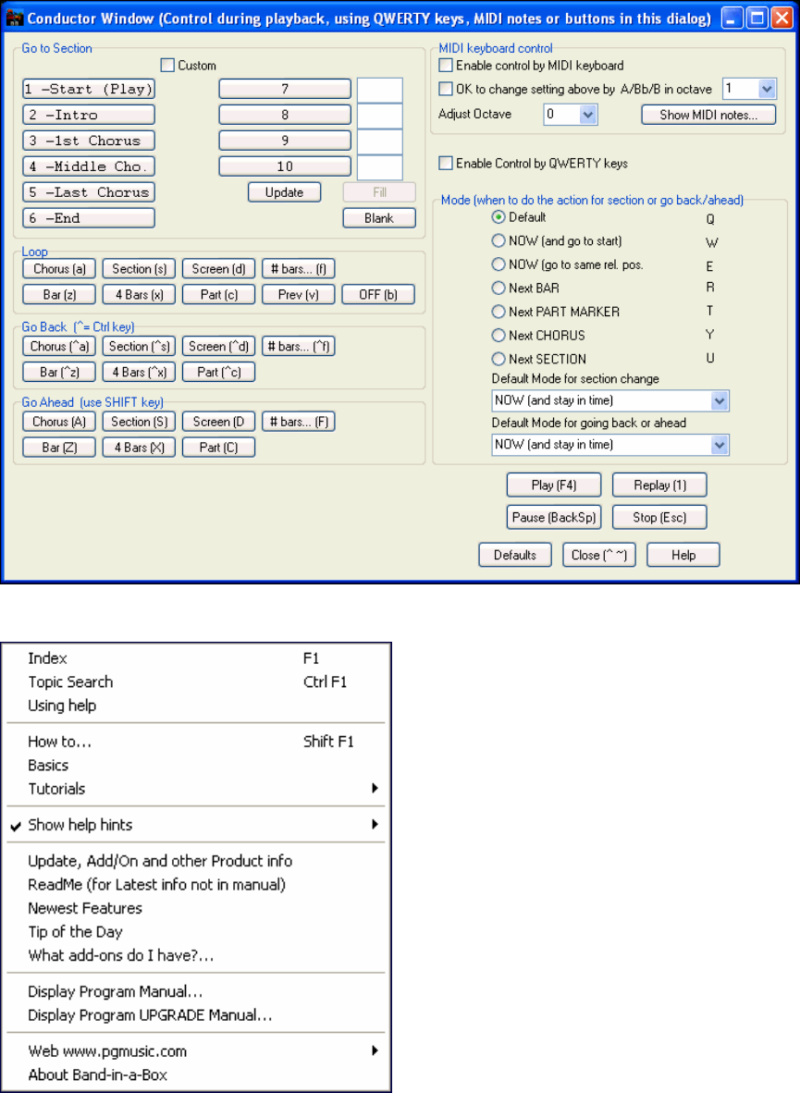Go back 4 Bars (^x)
800x1093 pixels.
click(x=139, y=373)
